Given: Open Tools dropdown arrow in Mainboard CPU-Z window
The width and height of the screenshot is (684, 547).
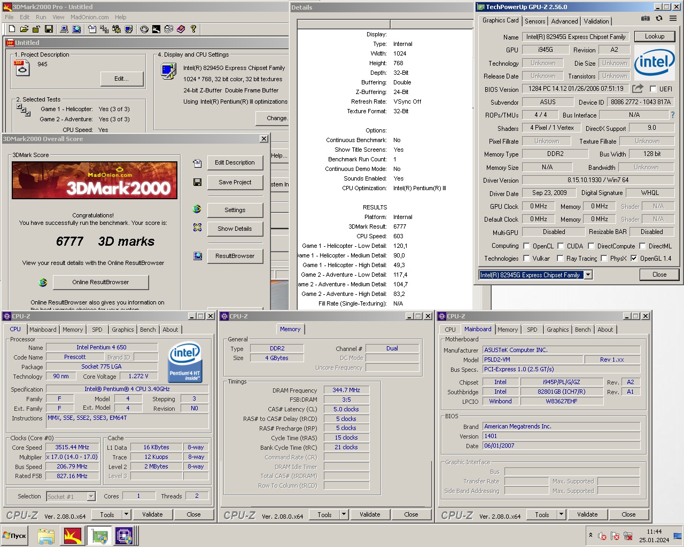Looking at the screenshot, I should pos(561,514).
